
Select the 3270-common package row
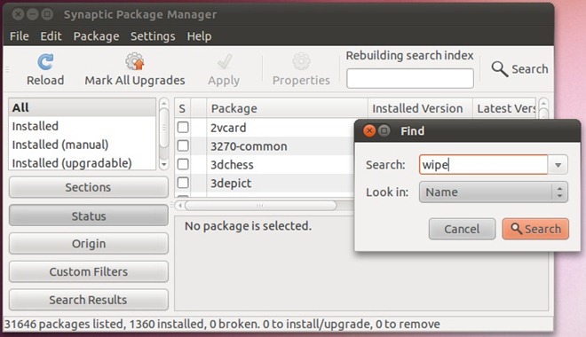(x=265, y=146)
